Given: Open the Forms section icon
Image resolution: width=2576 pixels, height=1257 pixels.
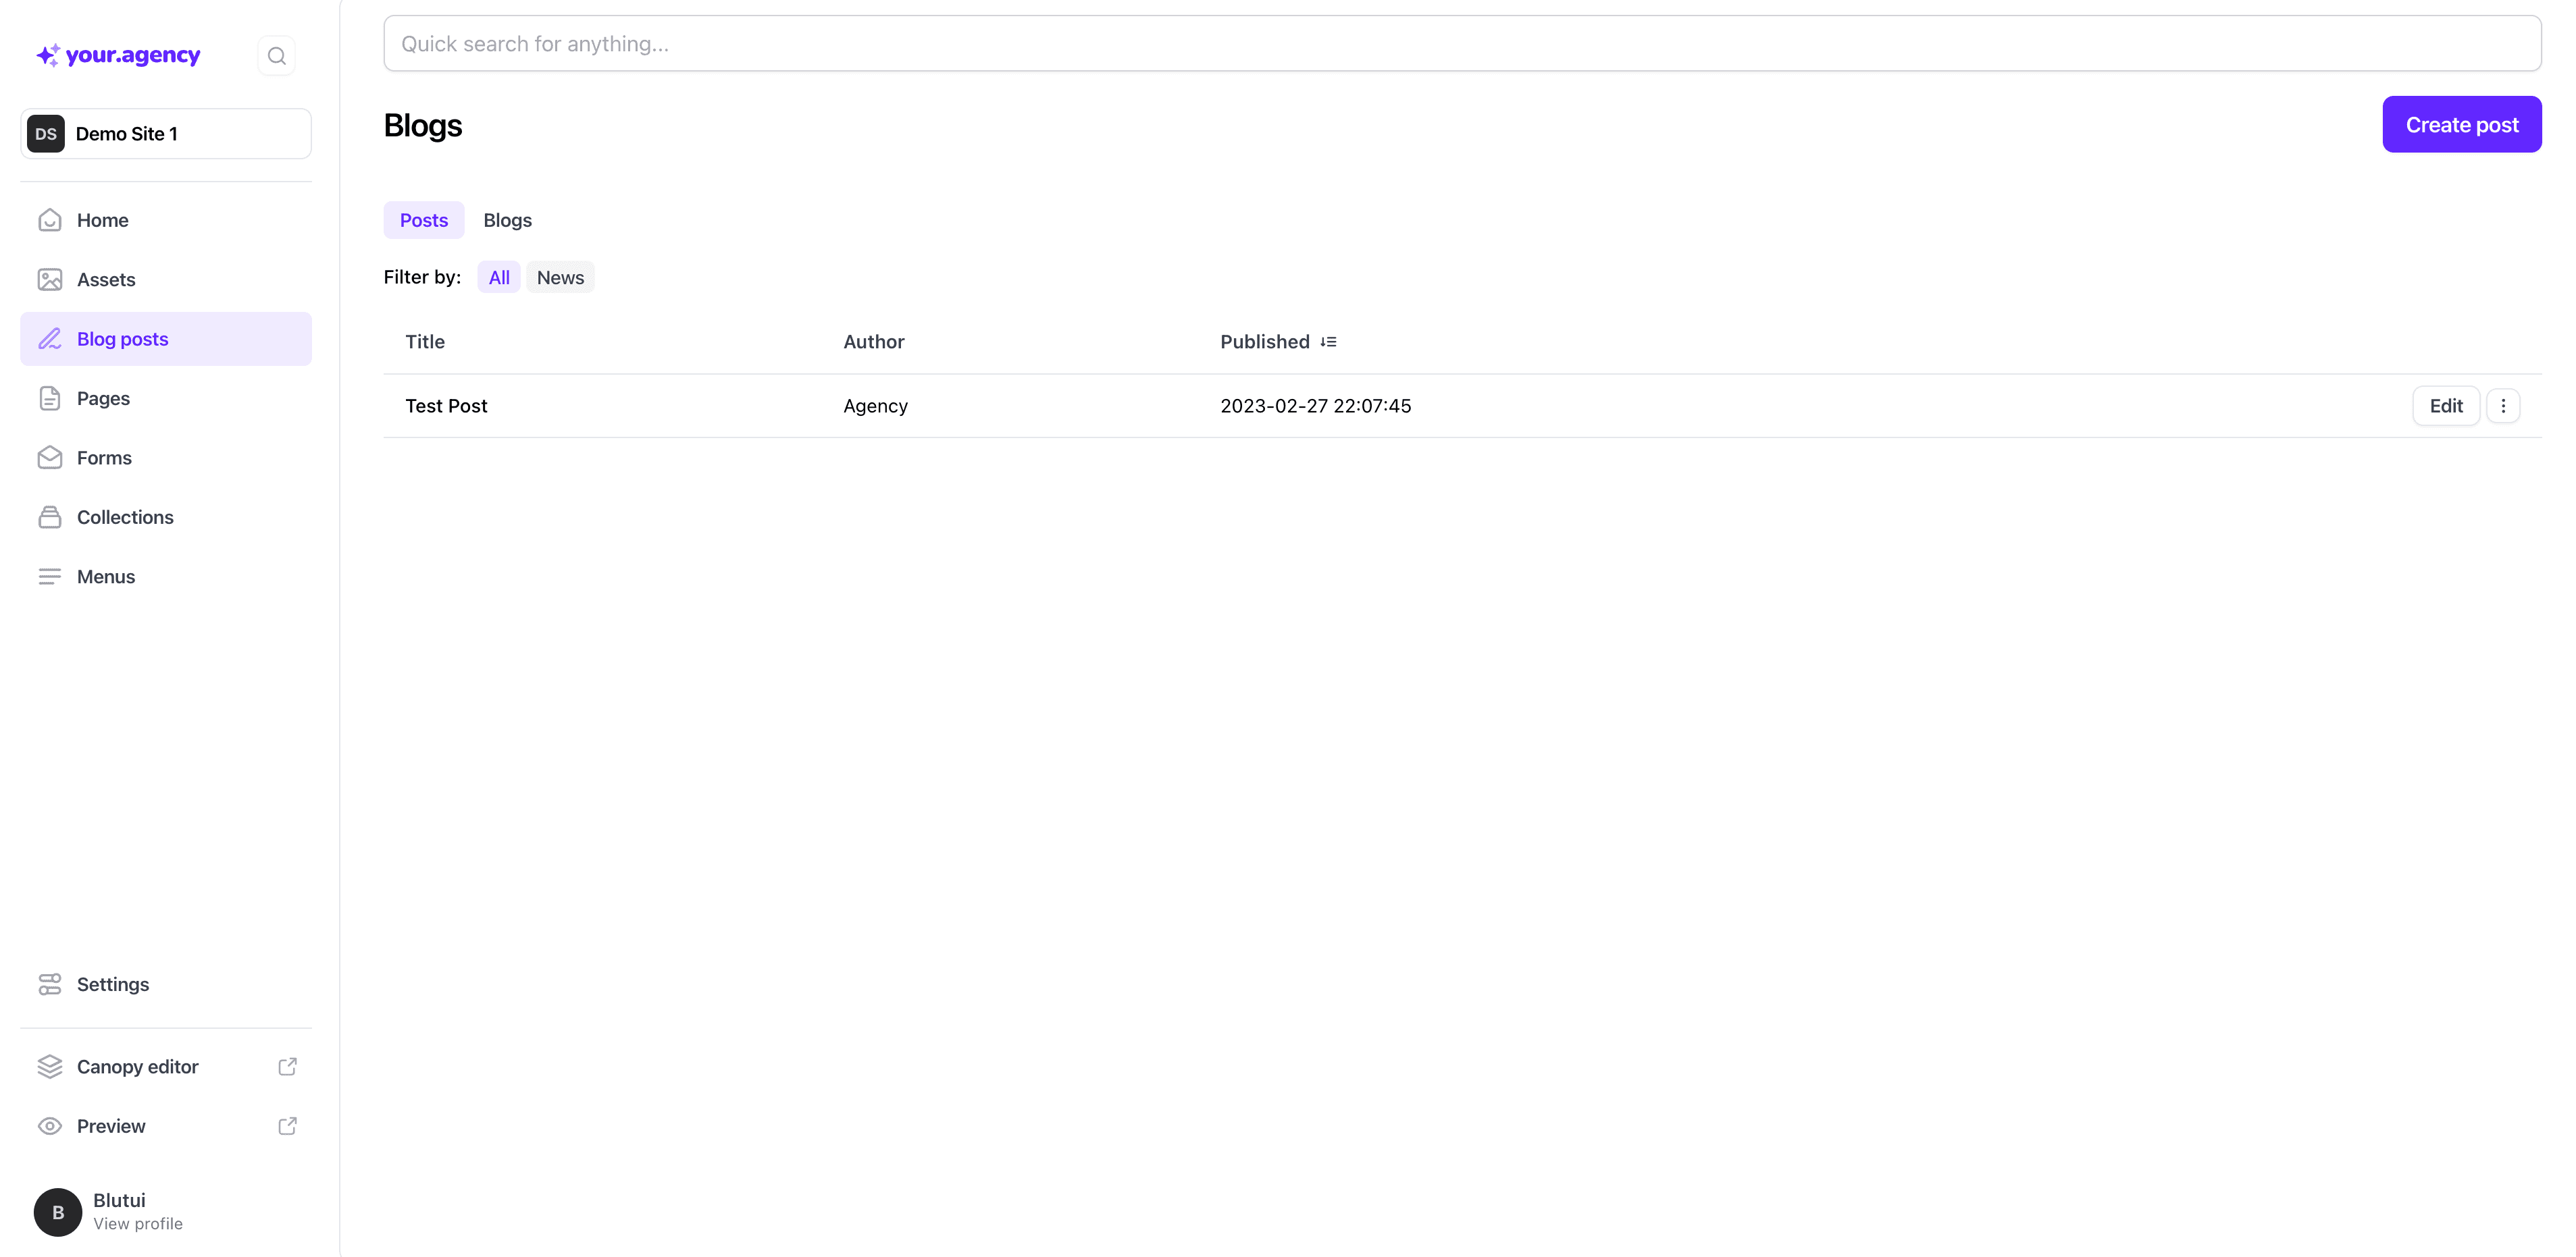Looking at the screenshot, I should pyautogui.click(x=50, y=458).
